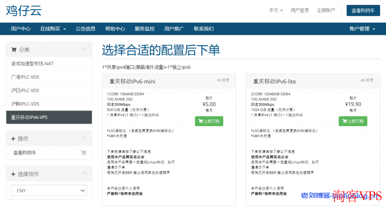Image resolution: width=386 pixels, height=208 pixels.
Task: Open 帮助中心 in the navigation bar
Action: point(115,29)
